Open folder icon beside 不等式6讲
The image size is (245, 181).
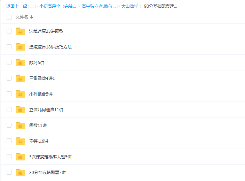21,141
